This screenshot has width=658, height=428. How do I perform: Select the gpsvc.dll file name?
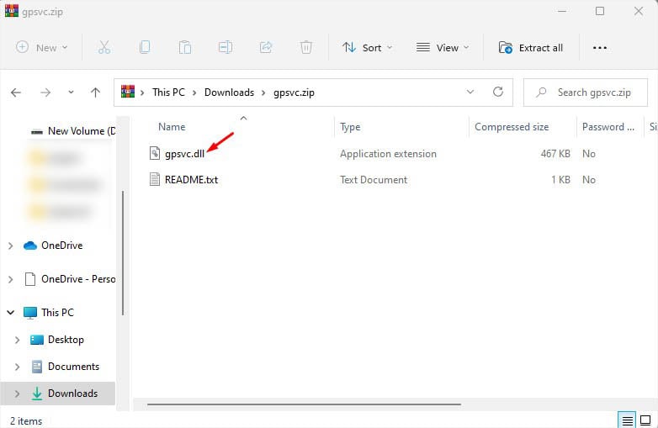click(x=184, y=154)
